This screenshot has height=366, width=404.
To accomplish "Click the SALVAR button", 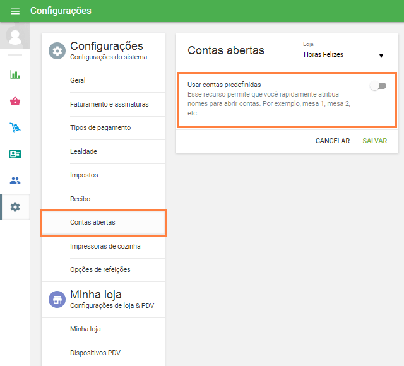I will tap(375, 141).
